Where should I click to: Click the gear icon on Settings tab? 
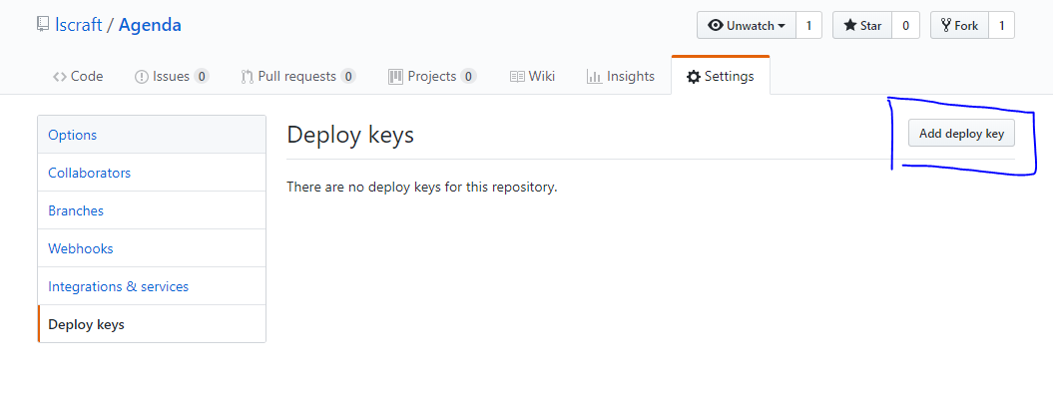click(693, 77)
